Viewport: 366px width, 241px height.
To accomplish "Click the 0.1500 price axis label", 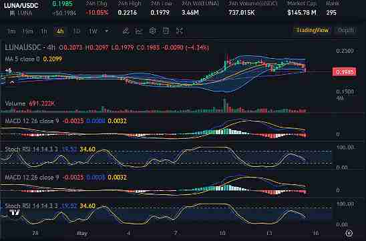I will click(345, 91).
